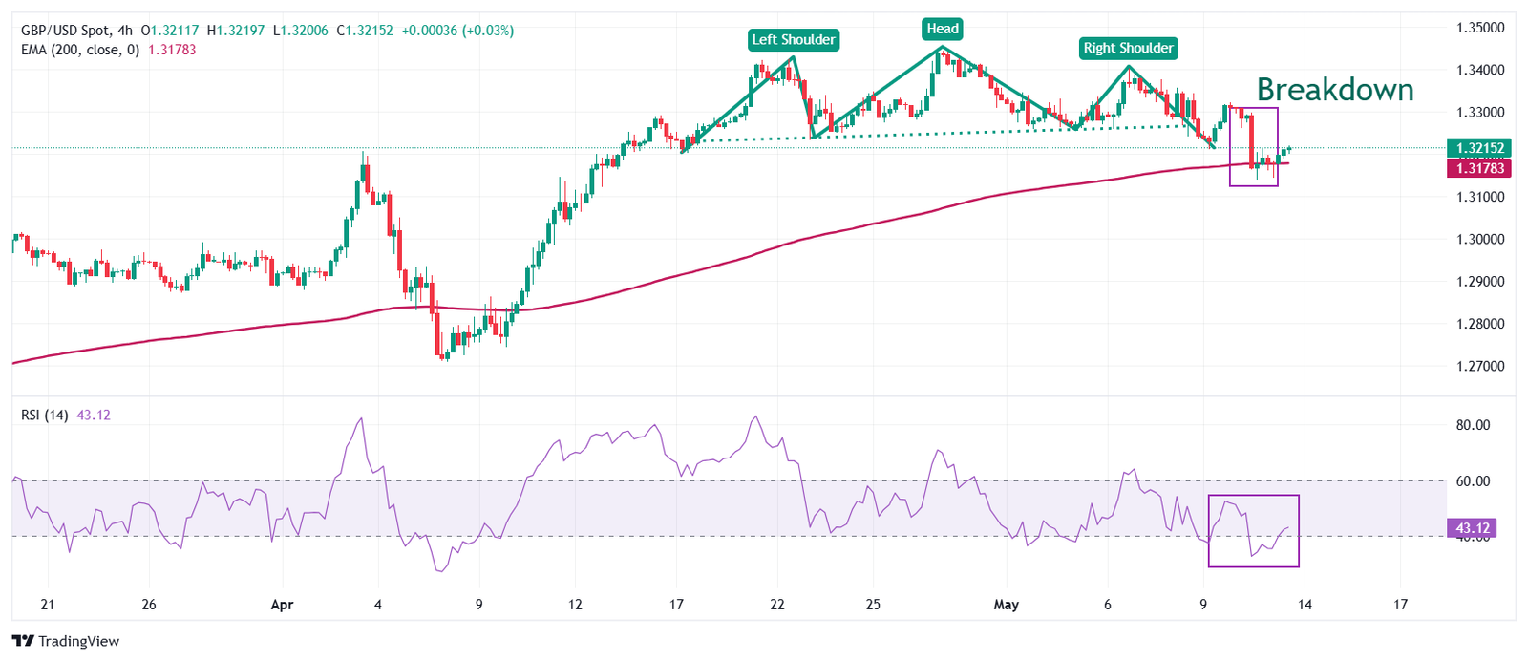
Task: Click the red EMA value tag 1.31783
Action: [1479, 168]
